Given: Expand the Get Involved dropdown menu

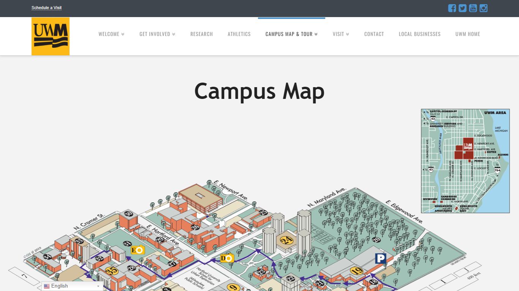Looking at the screenshot, I should 157,34.
